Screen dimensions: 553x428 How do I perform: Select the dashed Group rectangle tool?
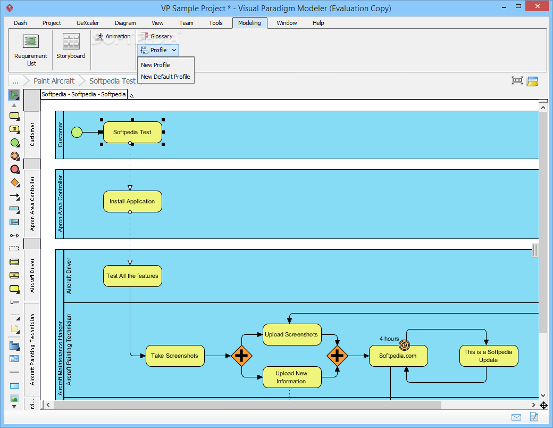(14, 249)
